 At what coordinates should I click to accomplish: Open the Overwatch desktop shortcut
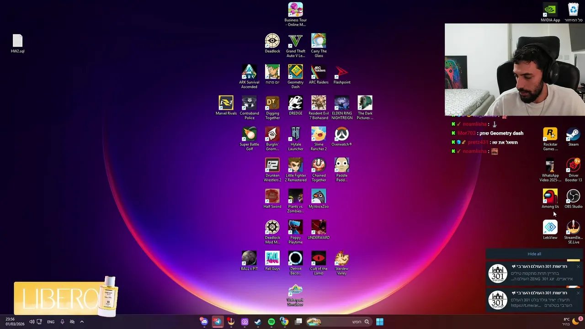[x=342, y=137]
